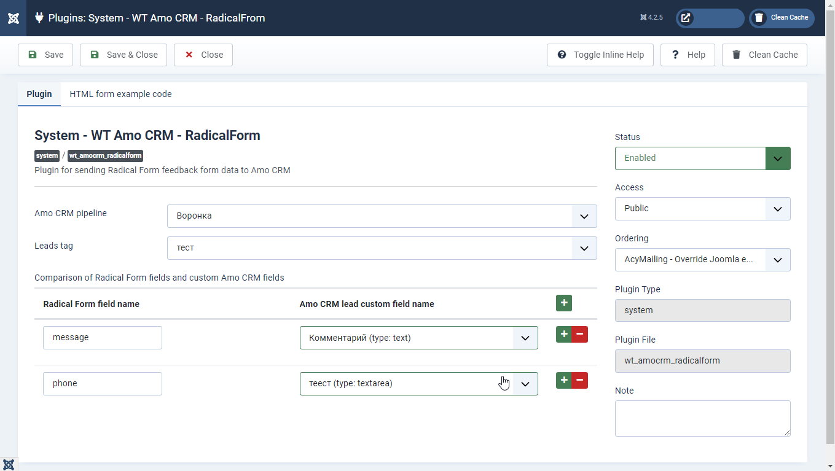Click the Plugin Type system field

coord(702,311)
